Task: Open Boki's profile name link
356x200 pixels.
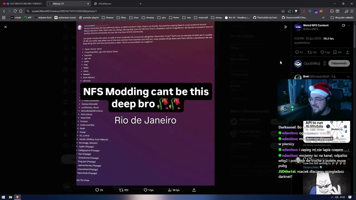Action: pos(306,76)
